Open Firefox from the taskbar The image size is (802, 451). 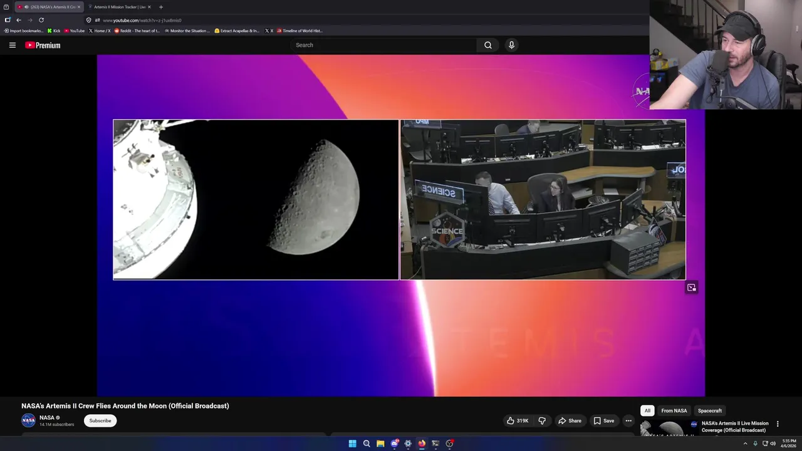pyautogui.click(x=422, y=443)
